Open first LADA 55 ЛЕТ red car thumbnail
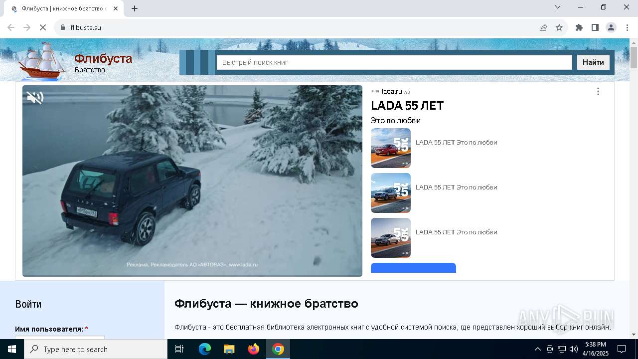The width and height of the screenshot is (638, 359). (391, 148)
